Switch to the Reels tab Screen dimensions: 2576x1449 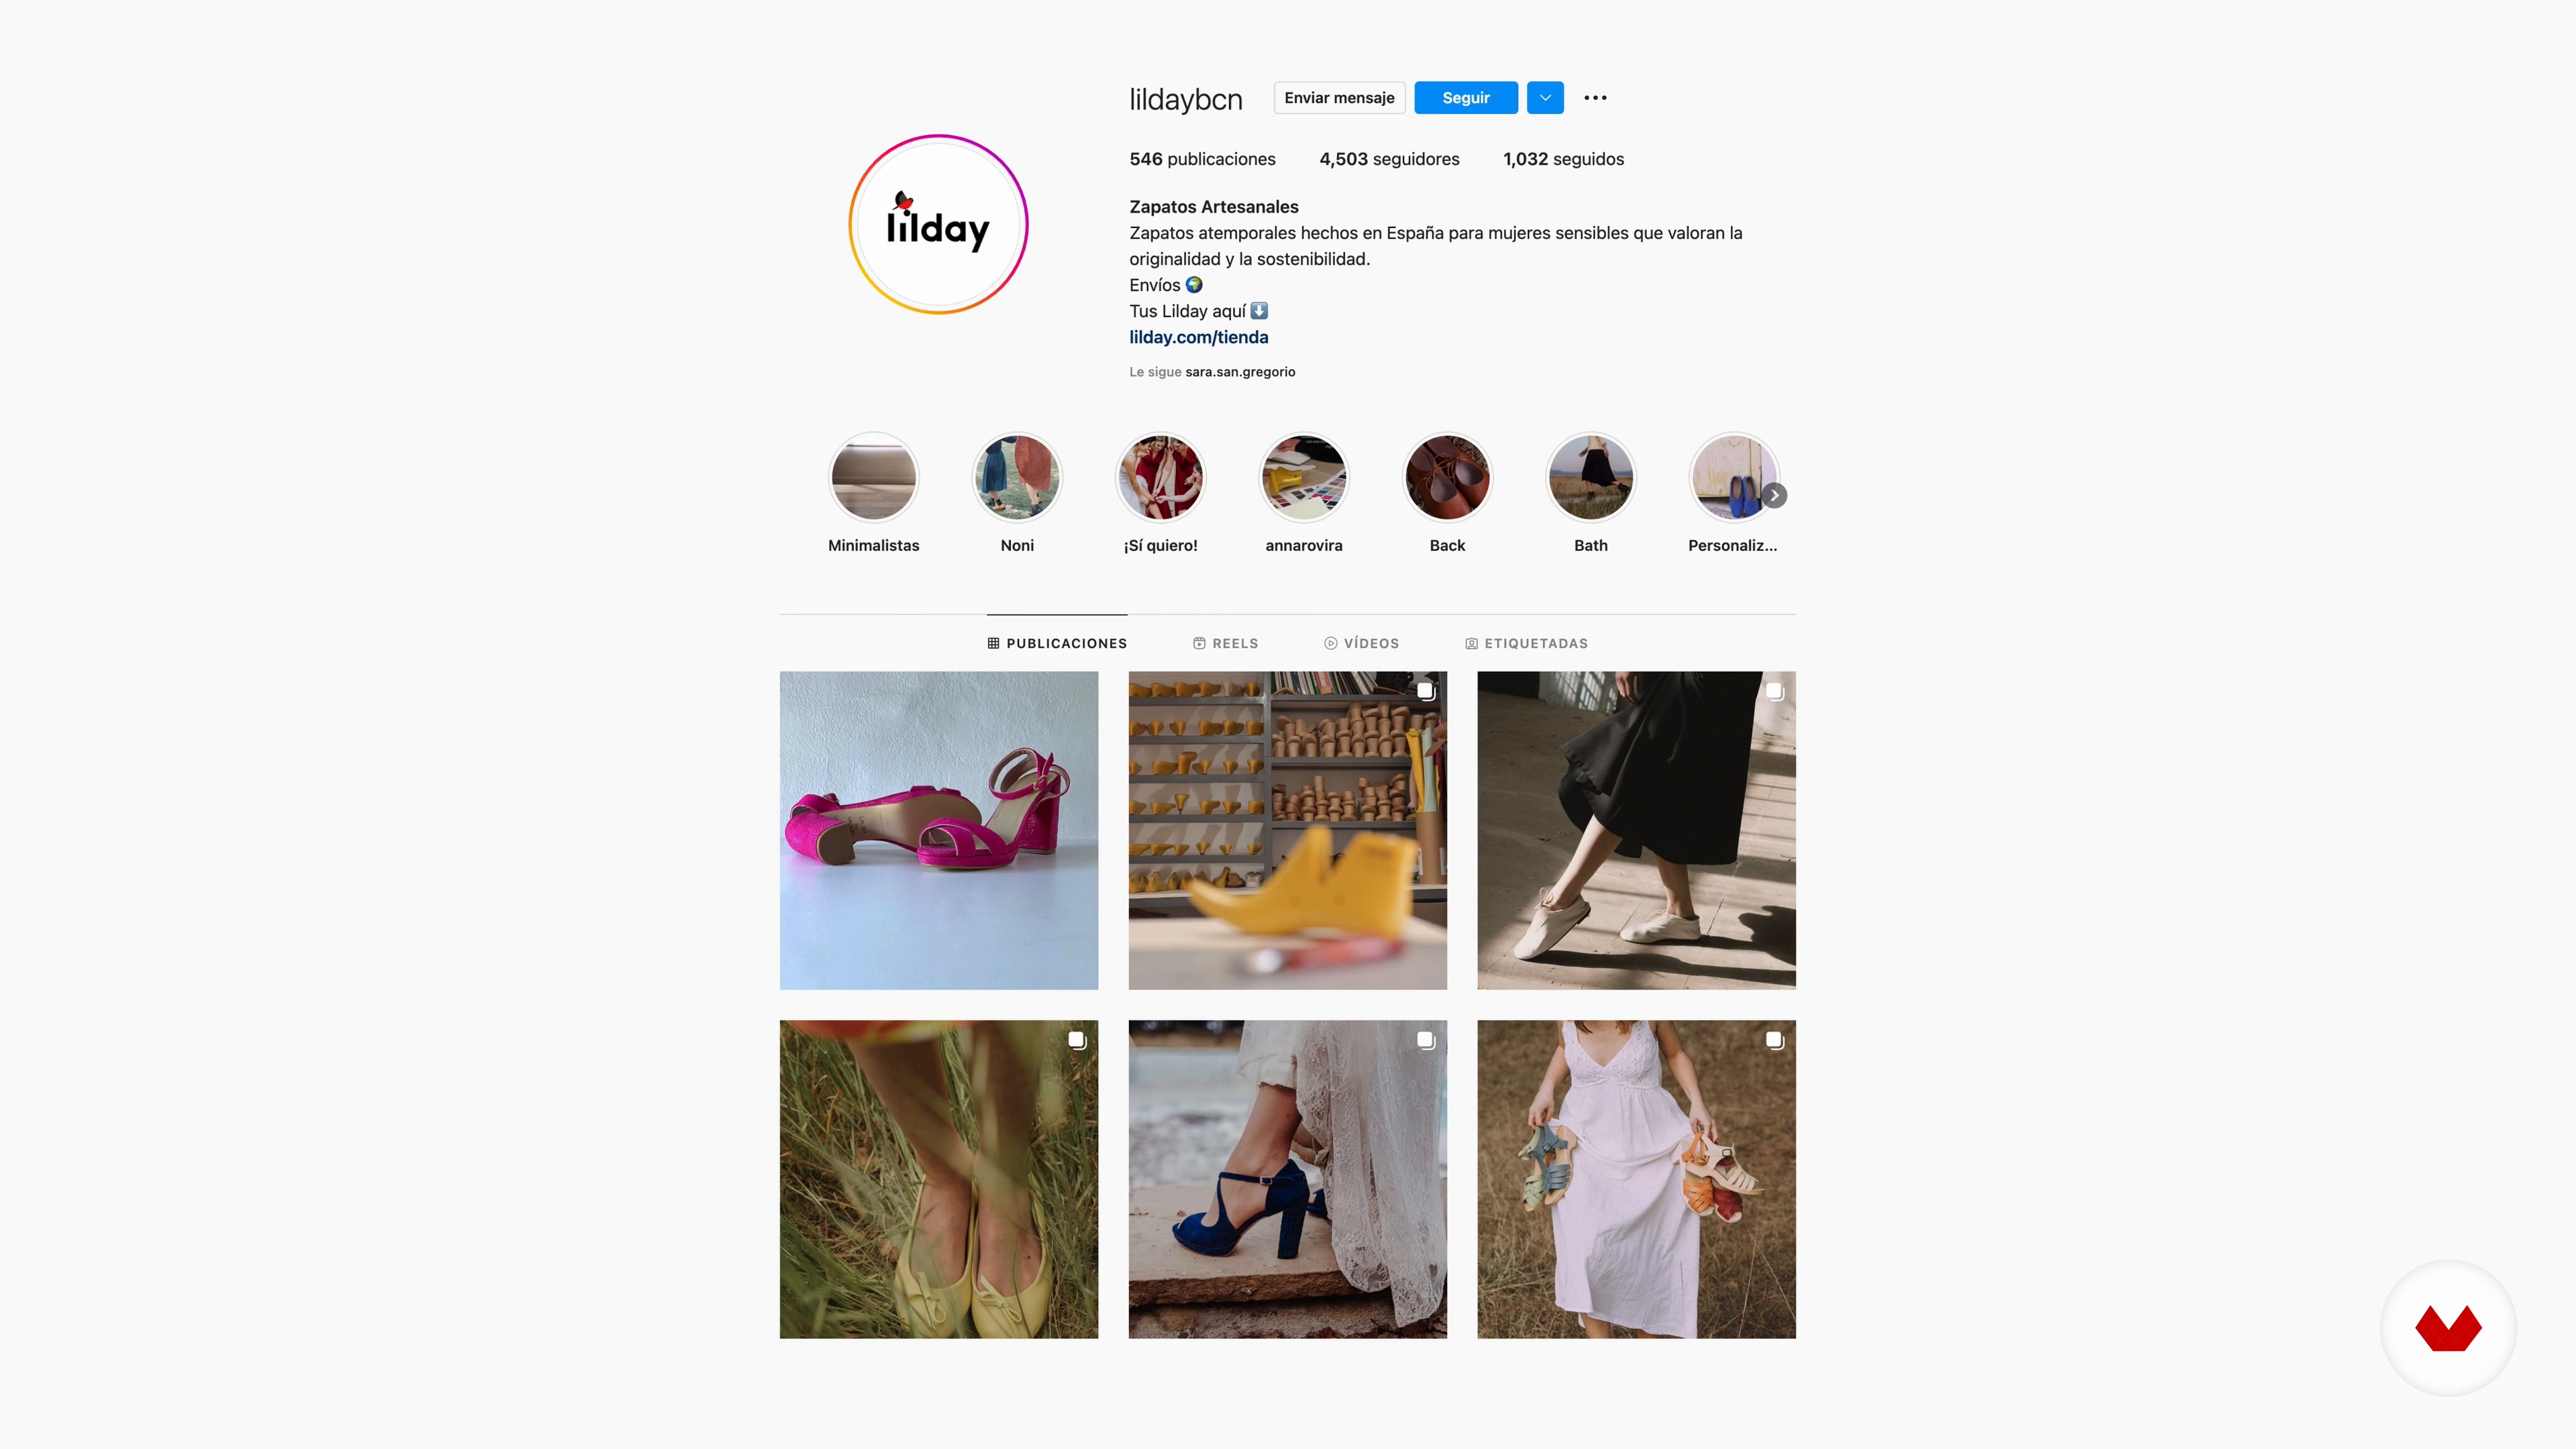pos(1226,643)
